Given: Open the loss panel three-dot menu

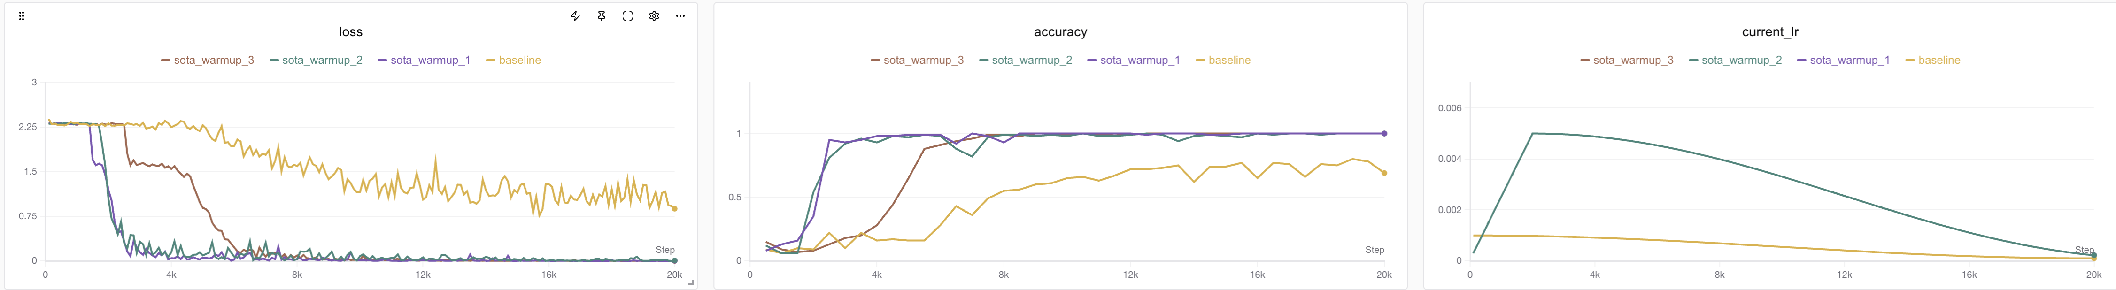Looking at the screenshot, I should tap(680, 15).
